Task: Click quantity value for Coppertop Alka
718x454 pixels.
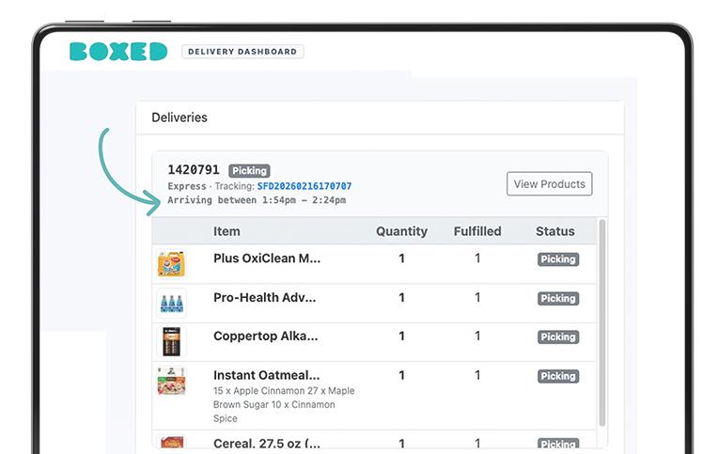Action: (401, 337)
